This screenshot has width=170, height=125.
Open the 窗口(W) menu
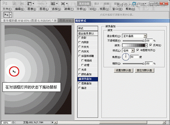(x=117, y=9)
